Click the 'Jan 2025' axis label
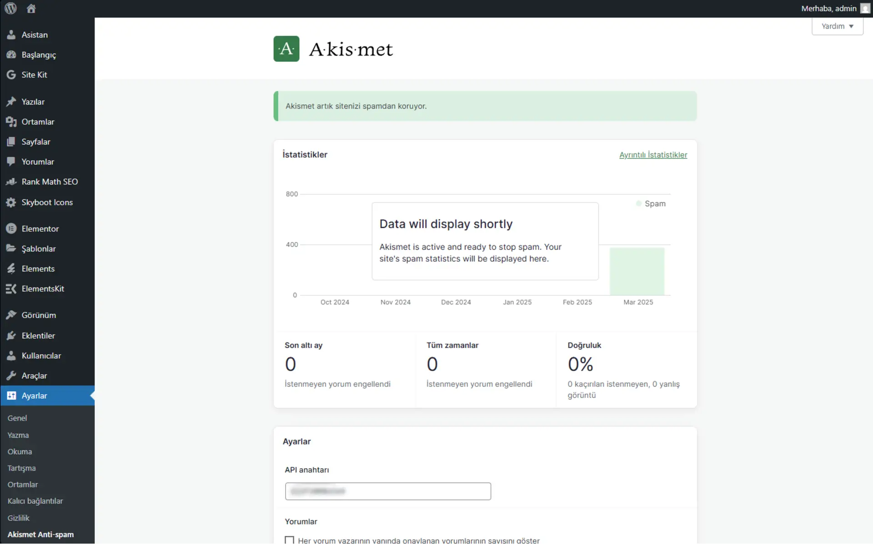This screenshot has width=873, height=545. click(517, 302)
